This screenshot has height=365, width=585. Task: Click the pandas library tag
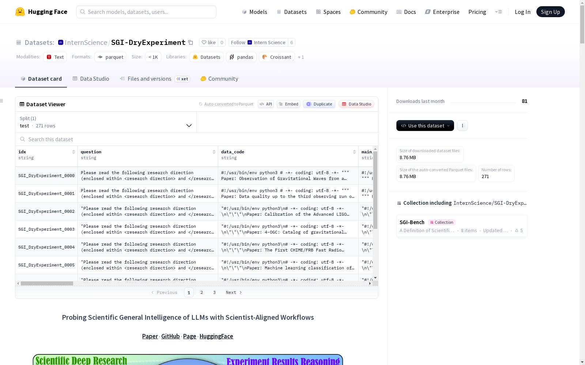tap(241, 57)
